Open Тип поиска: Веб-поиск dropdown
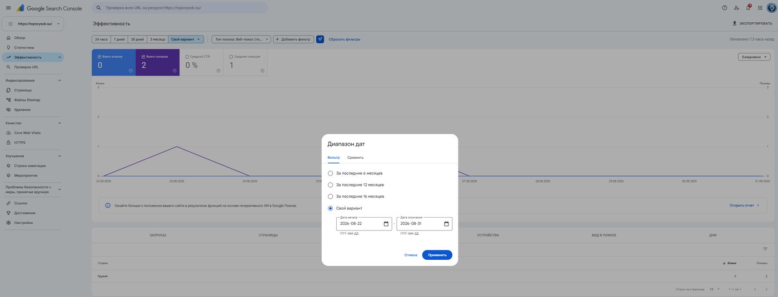This screenshot has height=297, width=778. pos(241,39)
